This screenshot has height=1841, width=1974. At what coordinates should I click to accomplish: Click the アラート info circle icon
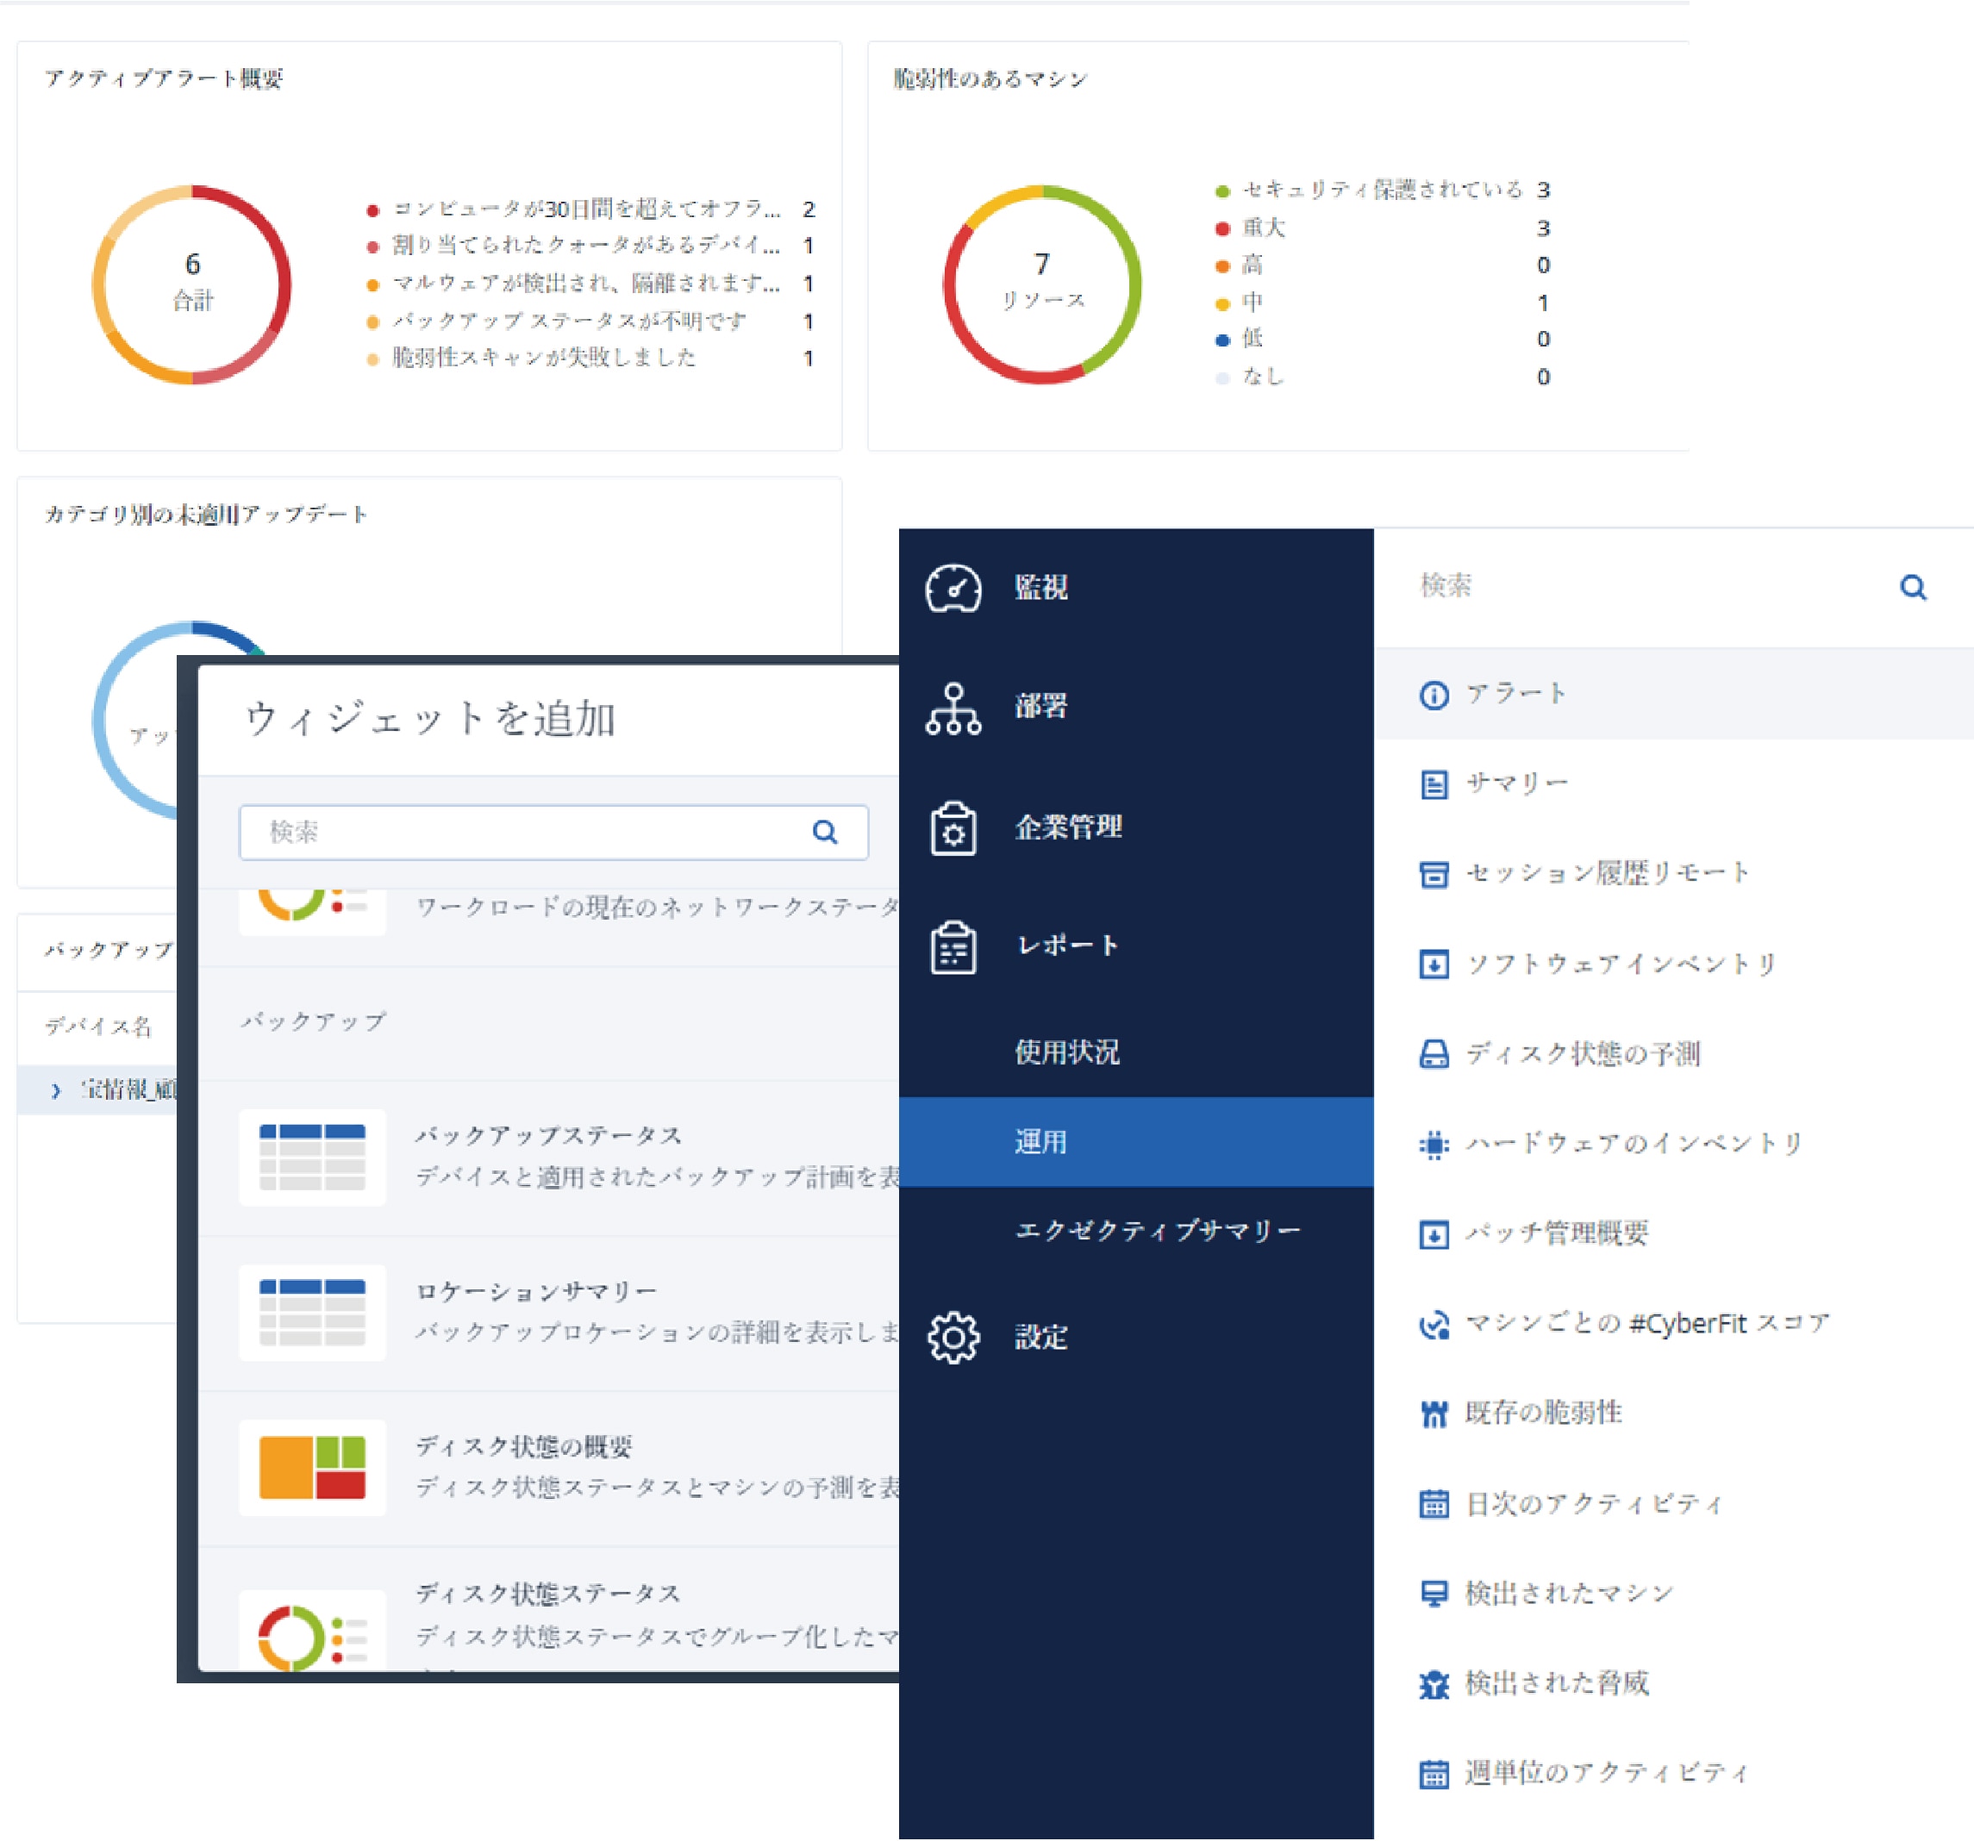1433,694
